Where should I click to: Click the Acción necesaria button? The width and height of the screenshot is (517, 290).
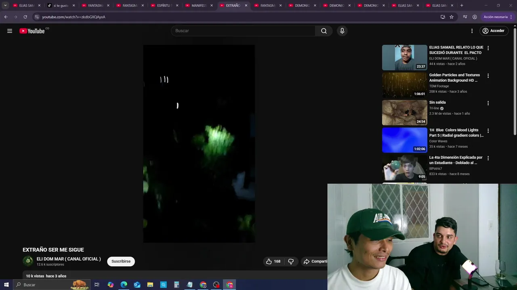(x=498, y=17)
